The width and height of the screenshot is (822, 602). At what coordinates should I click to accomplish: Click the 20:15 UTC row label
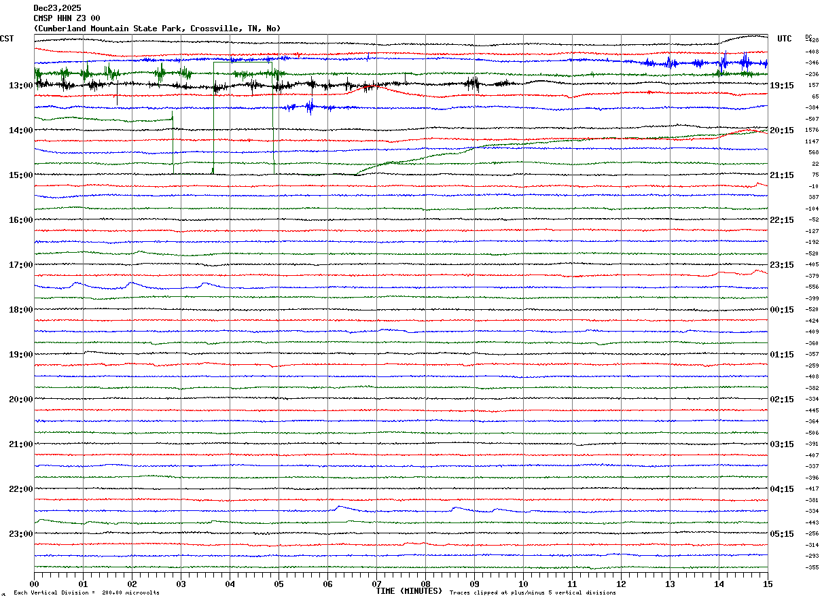point(782,130)
